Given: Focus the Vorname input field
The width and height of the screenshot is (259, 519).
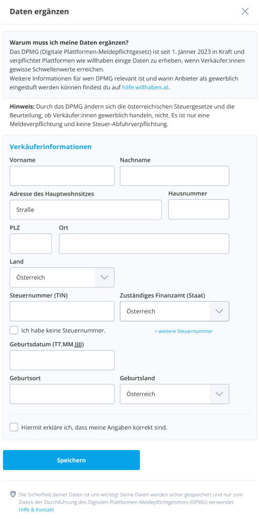Looking at the screenshot, I should (62, 176).
